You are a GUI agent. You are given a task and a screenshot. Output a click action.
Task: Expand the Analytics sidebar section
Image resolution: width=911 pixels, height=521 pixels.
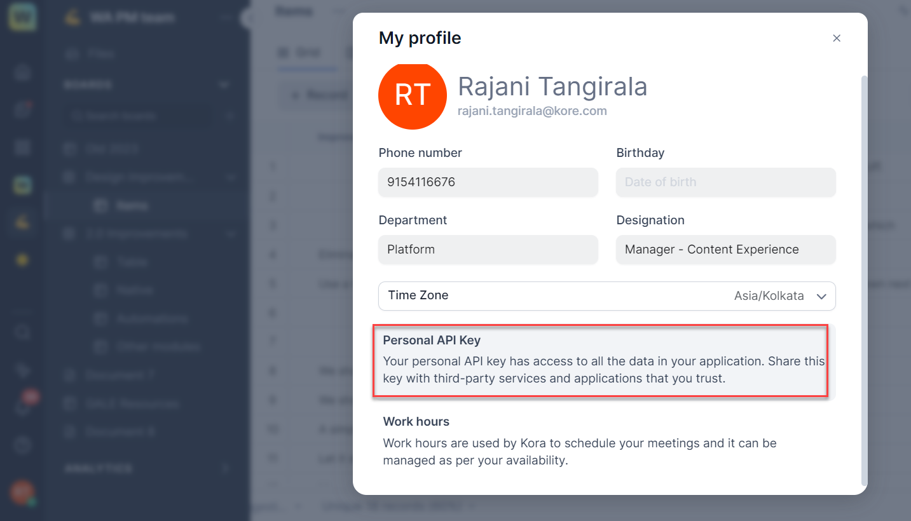click(x=225, y=469)
